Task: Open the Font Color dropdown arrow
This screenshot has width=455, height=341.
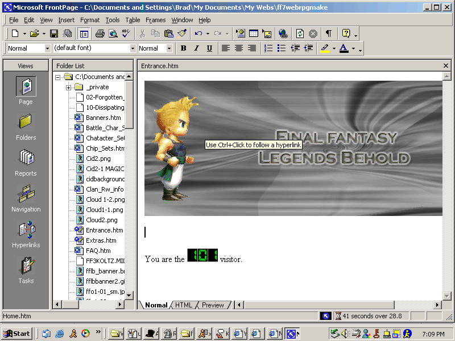Action: (353, 48)
